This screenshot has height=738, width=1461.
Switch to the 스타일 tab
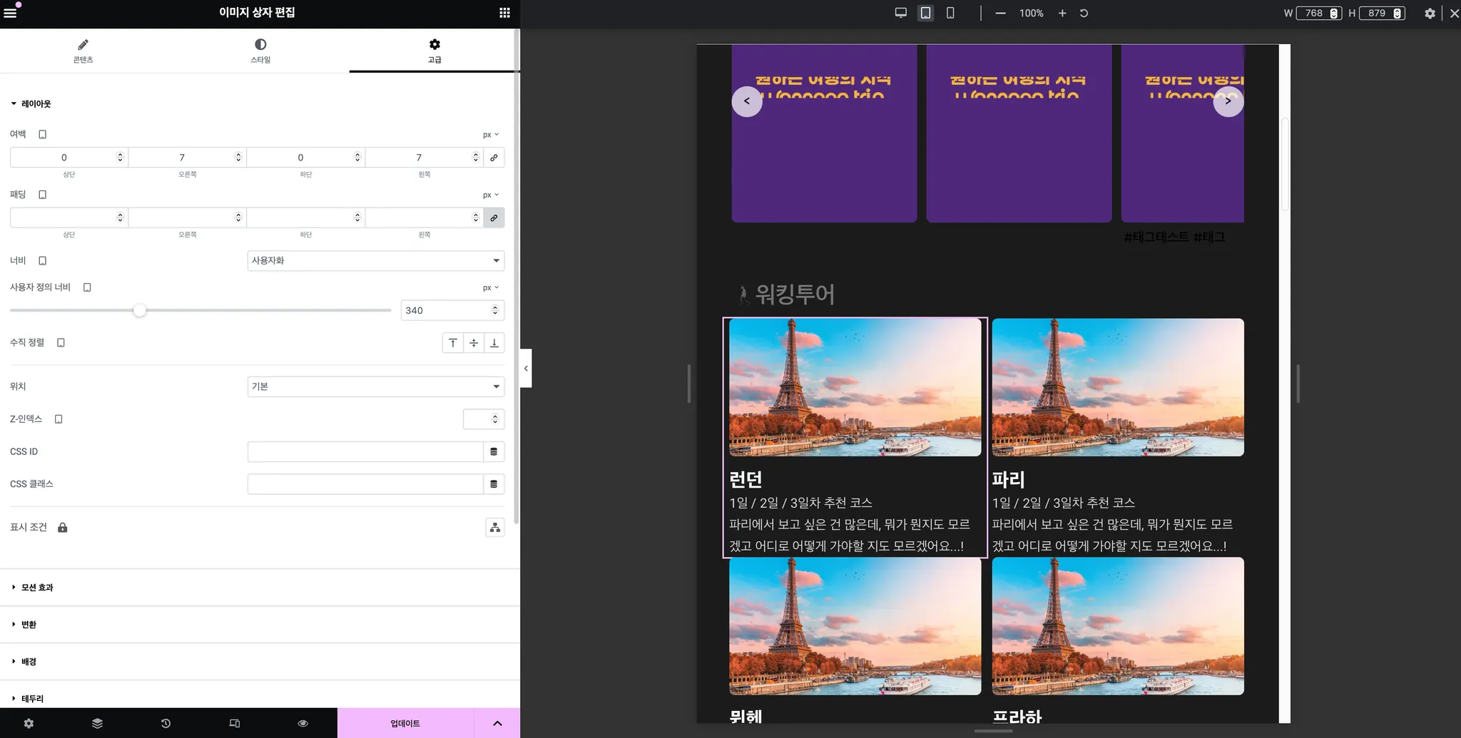[x=260, y=51]
